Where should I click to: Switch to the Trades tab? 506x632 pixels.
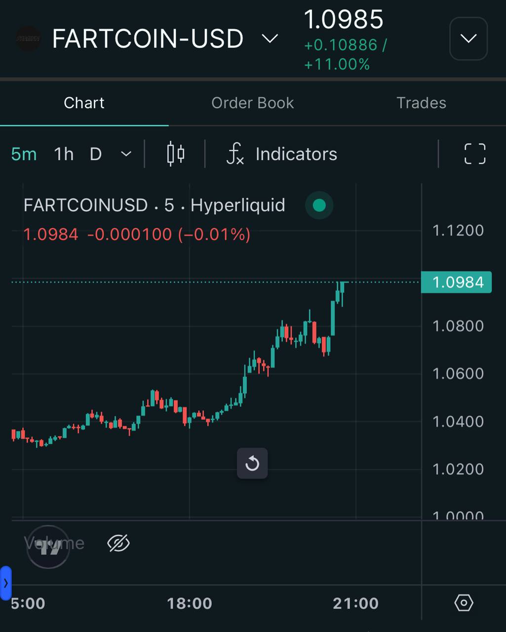(x=422, y=103)
